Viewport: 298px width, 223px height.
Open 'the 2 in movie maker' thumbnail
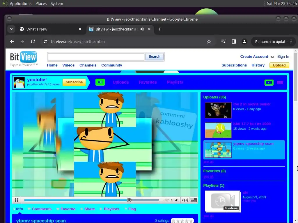(x=218, y=110)
